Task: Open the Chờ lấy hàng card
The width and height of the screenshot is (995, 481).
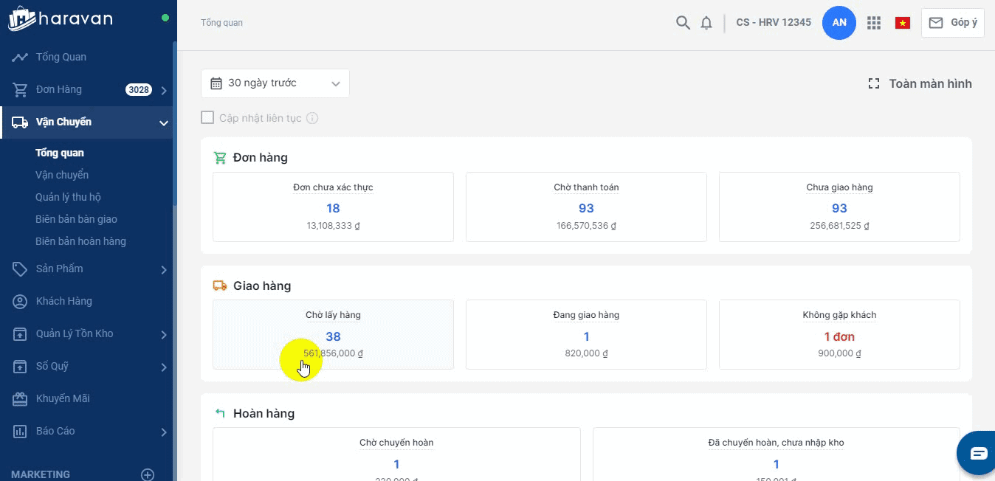Action: click(333, 334)
